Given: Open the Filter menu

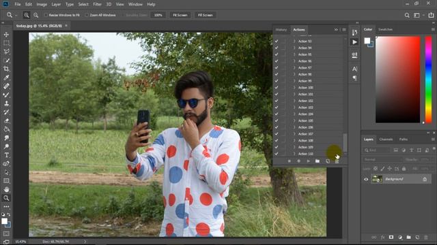Looking at the screenshot, I should point(97,5).
